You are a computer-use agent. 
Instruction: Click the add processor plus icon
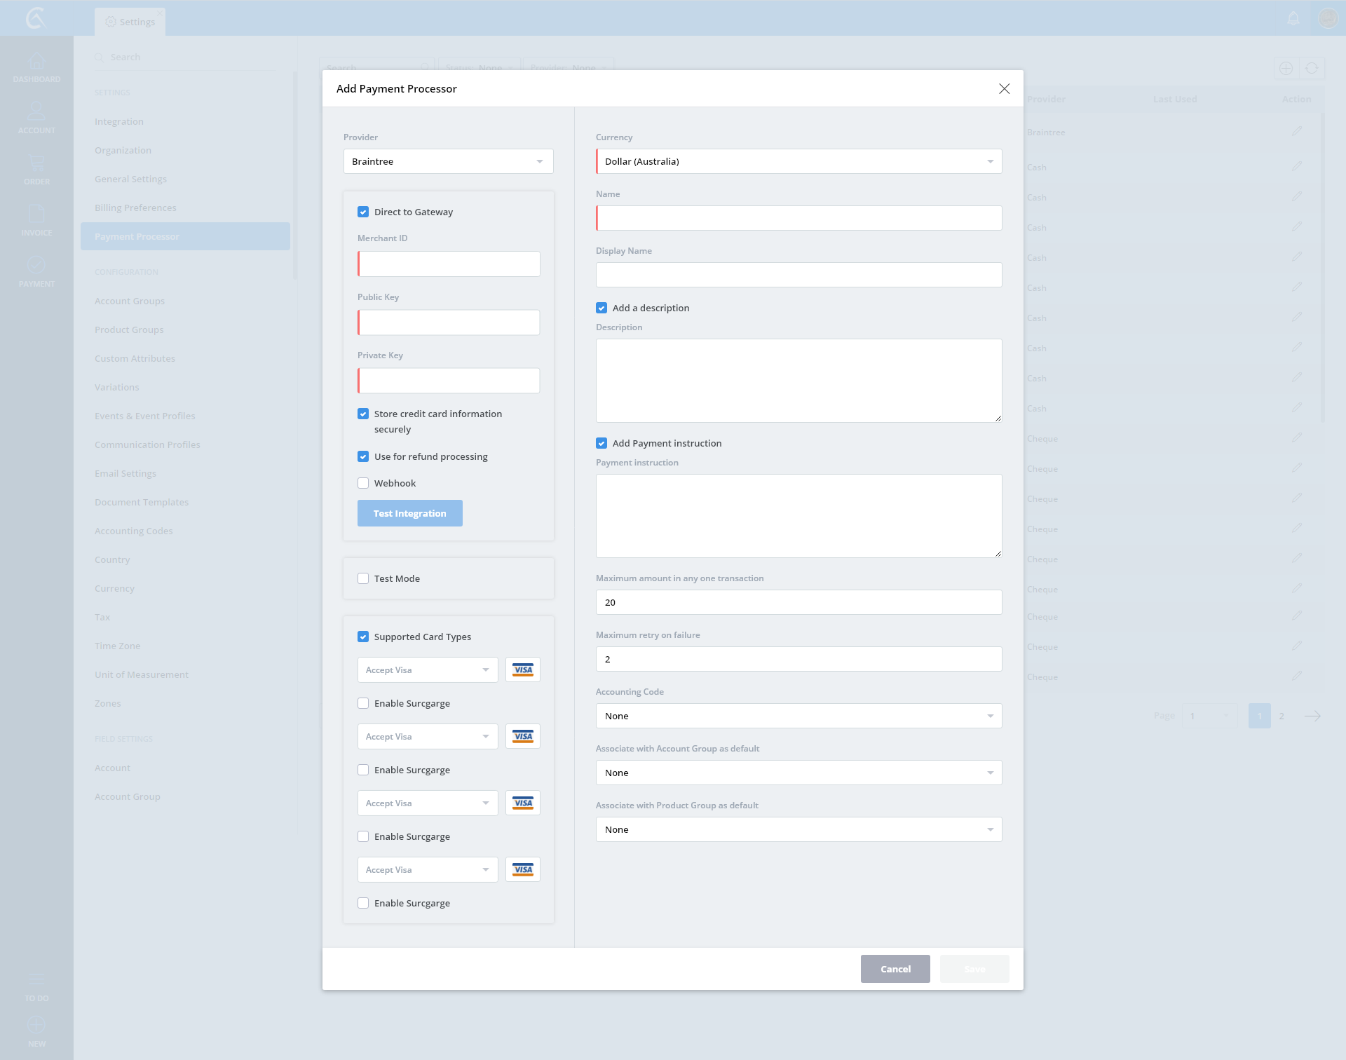pos(1286,69)
